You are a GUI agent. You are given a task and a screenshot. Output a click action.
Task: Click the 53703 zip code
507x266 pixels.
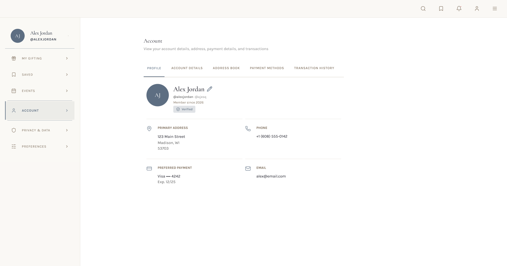[x=163, y=148]
